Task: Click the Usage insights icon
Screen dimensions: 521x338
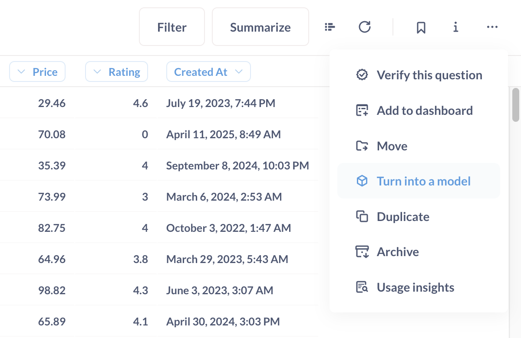Action: coord(362,287)
